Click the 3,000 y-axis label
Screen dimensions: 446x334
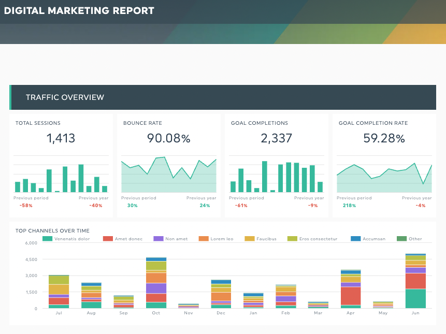tap(31, 275)
